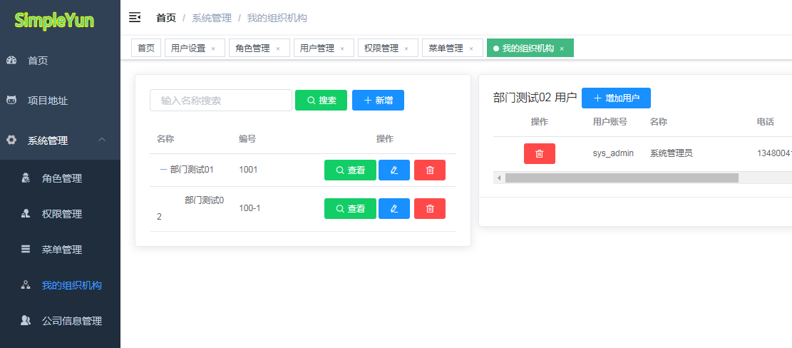Screen dimensions: 792x348
Task: View 部门测试02 with 查看 button
Action: [350, 209]
